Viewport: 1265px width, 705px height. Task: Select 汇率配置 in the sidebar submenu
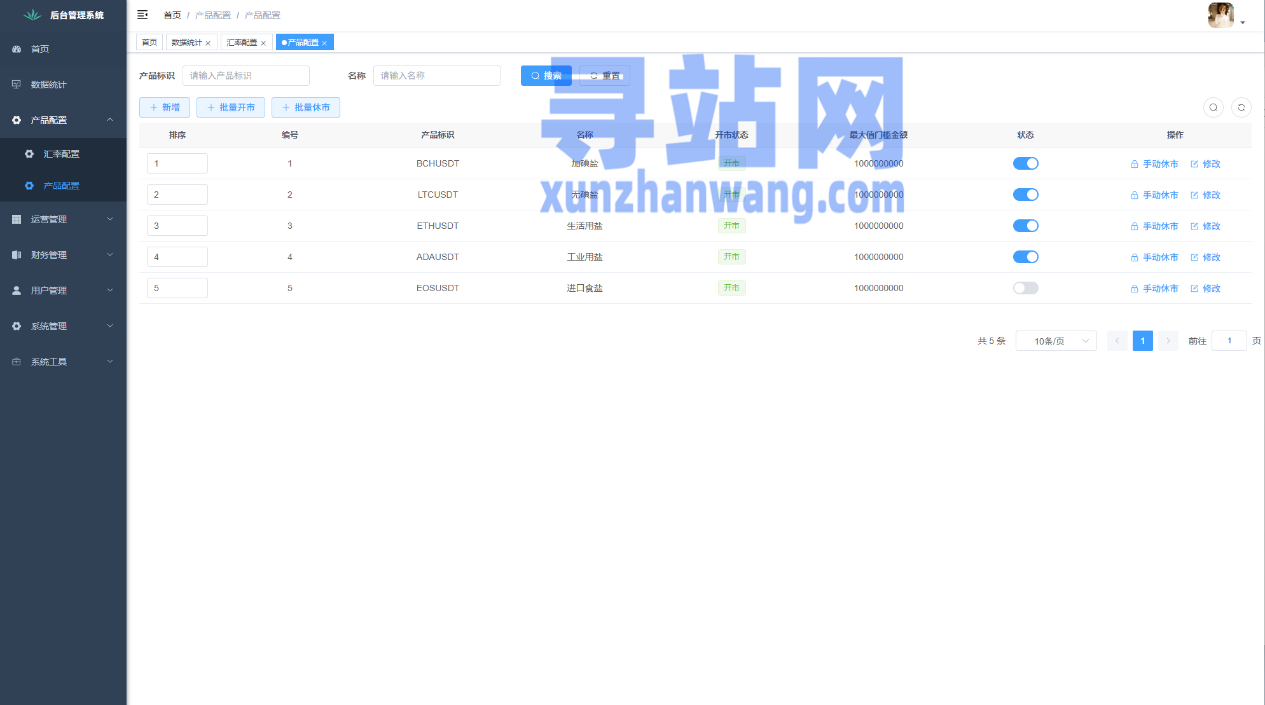(x=61, y=154)
